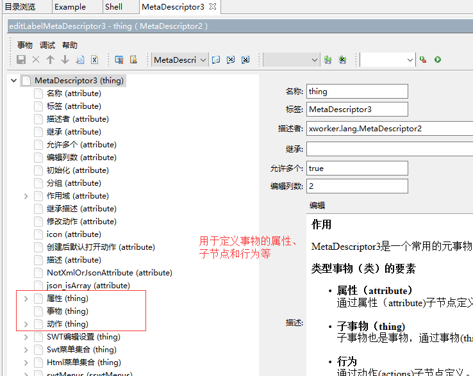Click the 名称 input field containing thing
The height and width of the screenshot is (376, 473).
357,92
